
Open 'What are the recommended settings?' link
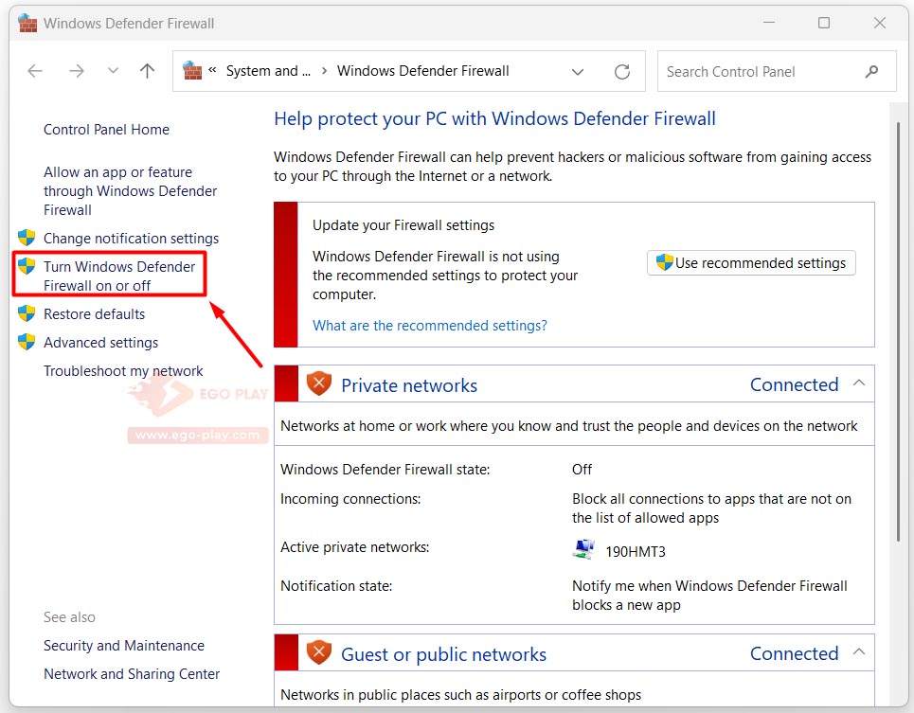point(430,325)
